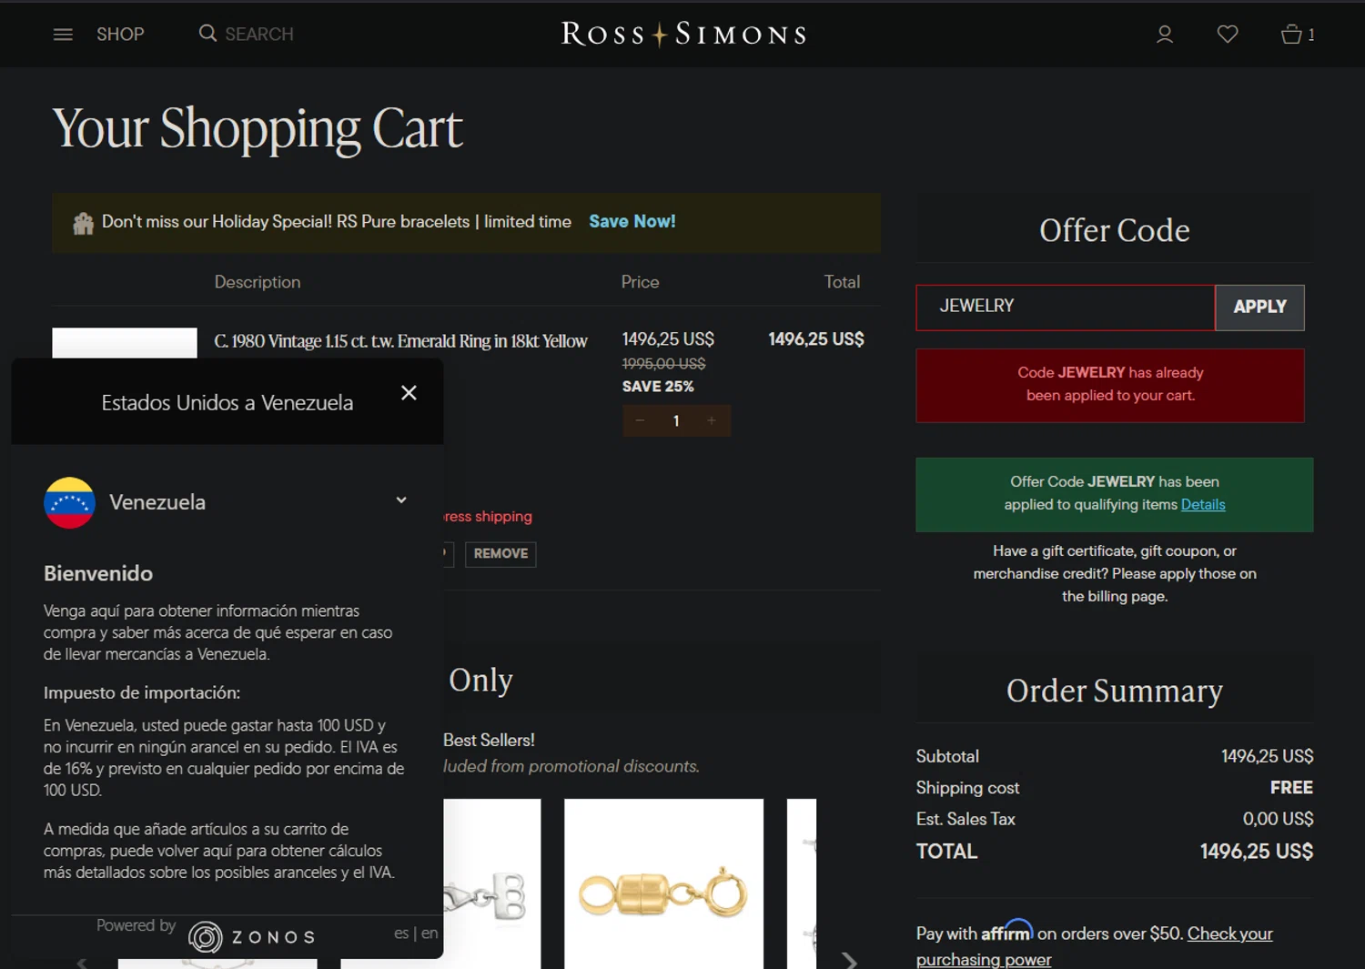Screen dimensions: 1365x969
Task: Decrease quantity with the minus button
Action: click(640, 420)
